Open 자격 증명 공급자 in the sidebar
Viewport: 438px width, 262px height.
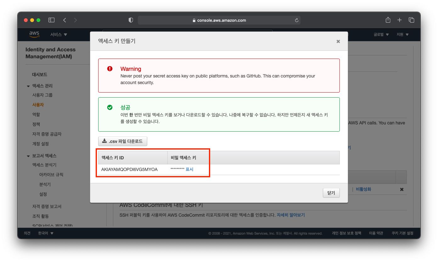47,134
